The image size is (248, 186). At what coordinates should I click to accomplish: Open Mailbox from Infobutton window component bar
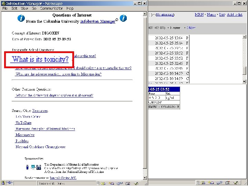tap(111, 183)
